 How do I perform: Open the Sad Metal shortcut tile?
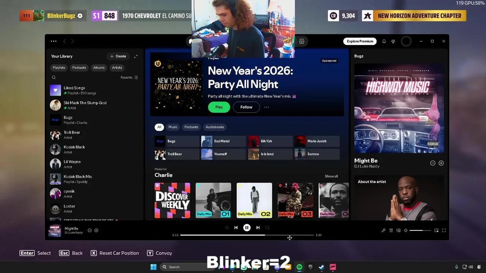pyautogui.click(x=224, y=141)
